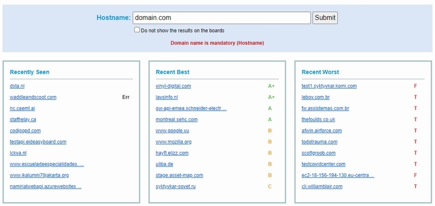Open www.escueladeespecialidades link
Image resolution: width=435 pixels, height=206 pixels.
tap(47, 164)
